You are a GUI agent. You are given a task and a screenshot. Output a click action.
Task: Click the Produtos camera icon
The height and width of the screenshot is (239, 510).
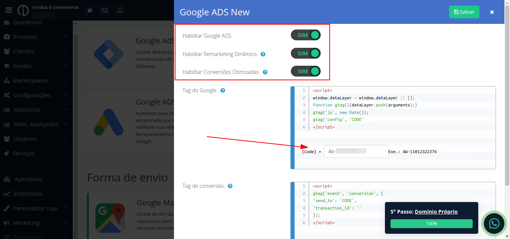pyautogui.click(x=7, y=37)
